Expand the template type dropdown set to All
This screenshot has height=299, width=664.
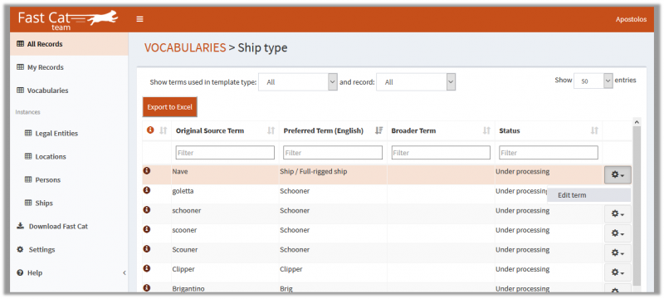tap(298, 82)
